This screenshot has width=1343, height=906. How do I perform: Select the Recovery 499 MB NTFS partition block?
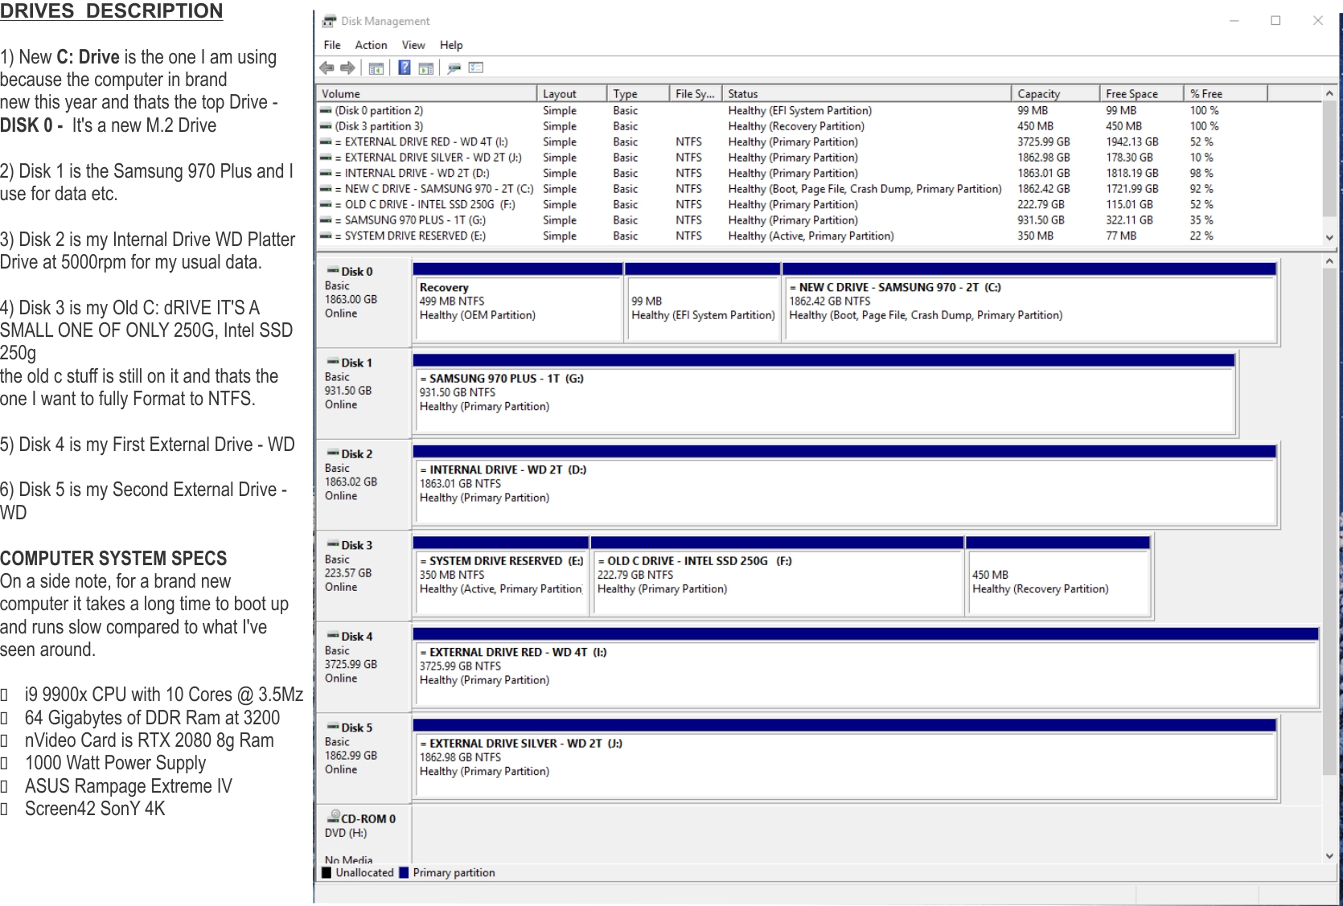[518, 302]
